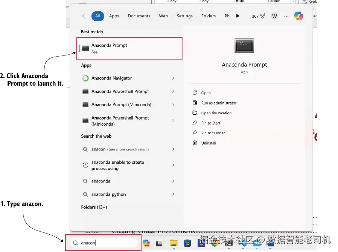Click the Anaconda Navigator green ring icon
Image resolution: width=338 pixels, height=252 pixels.
point(85,78)
